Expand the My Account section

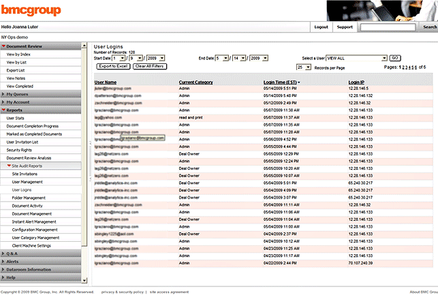(41, 102)
